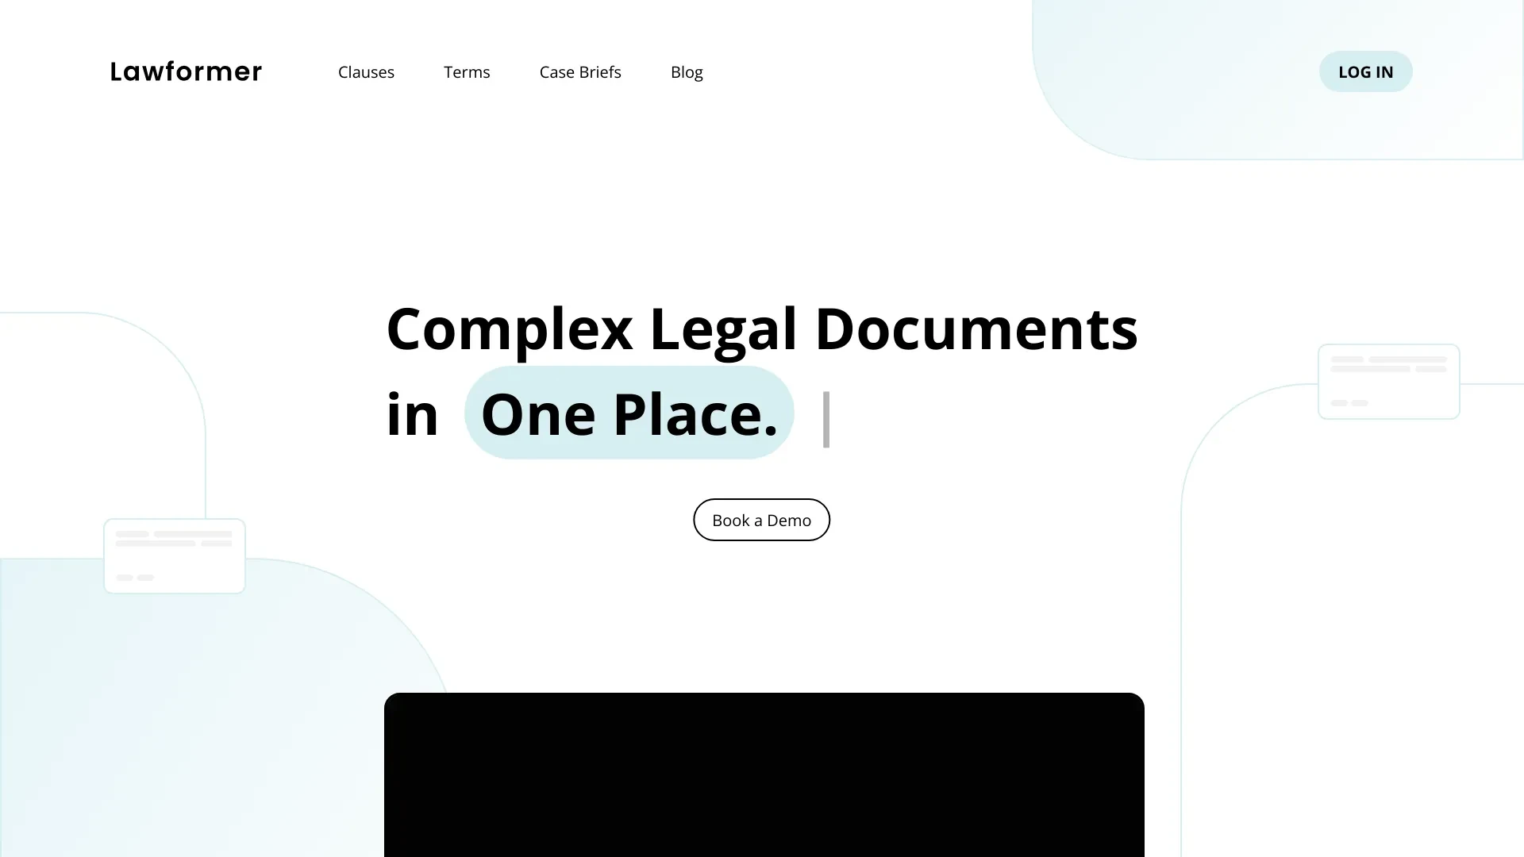Select the document card icon on right

[x=1388, y=380]
